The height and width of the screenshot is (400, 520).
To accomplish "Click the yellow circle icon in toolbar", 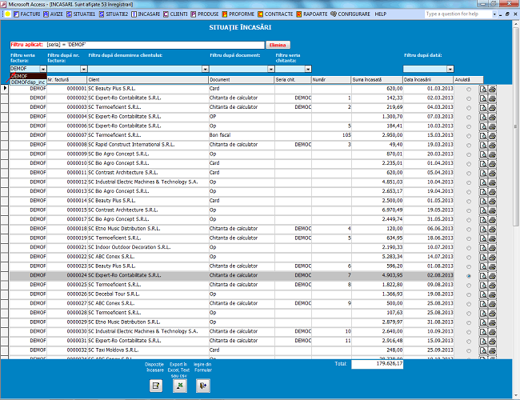I will [8, 14].
